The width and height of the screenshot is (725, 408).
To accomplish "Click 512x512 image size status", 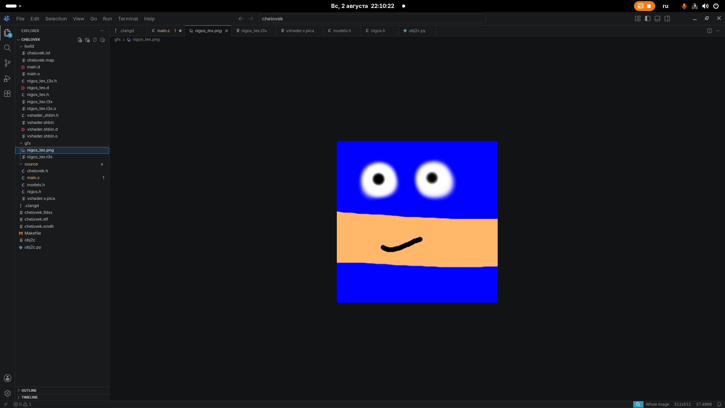I will pos(682,404).
